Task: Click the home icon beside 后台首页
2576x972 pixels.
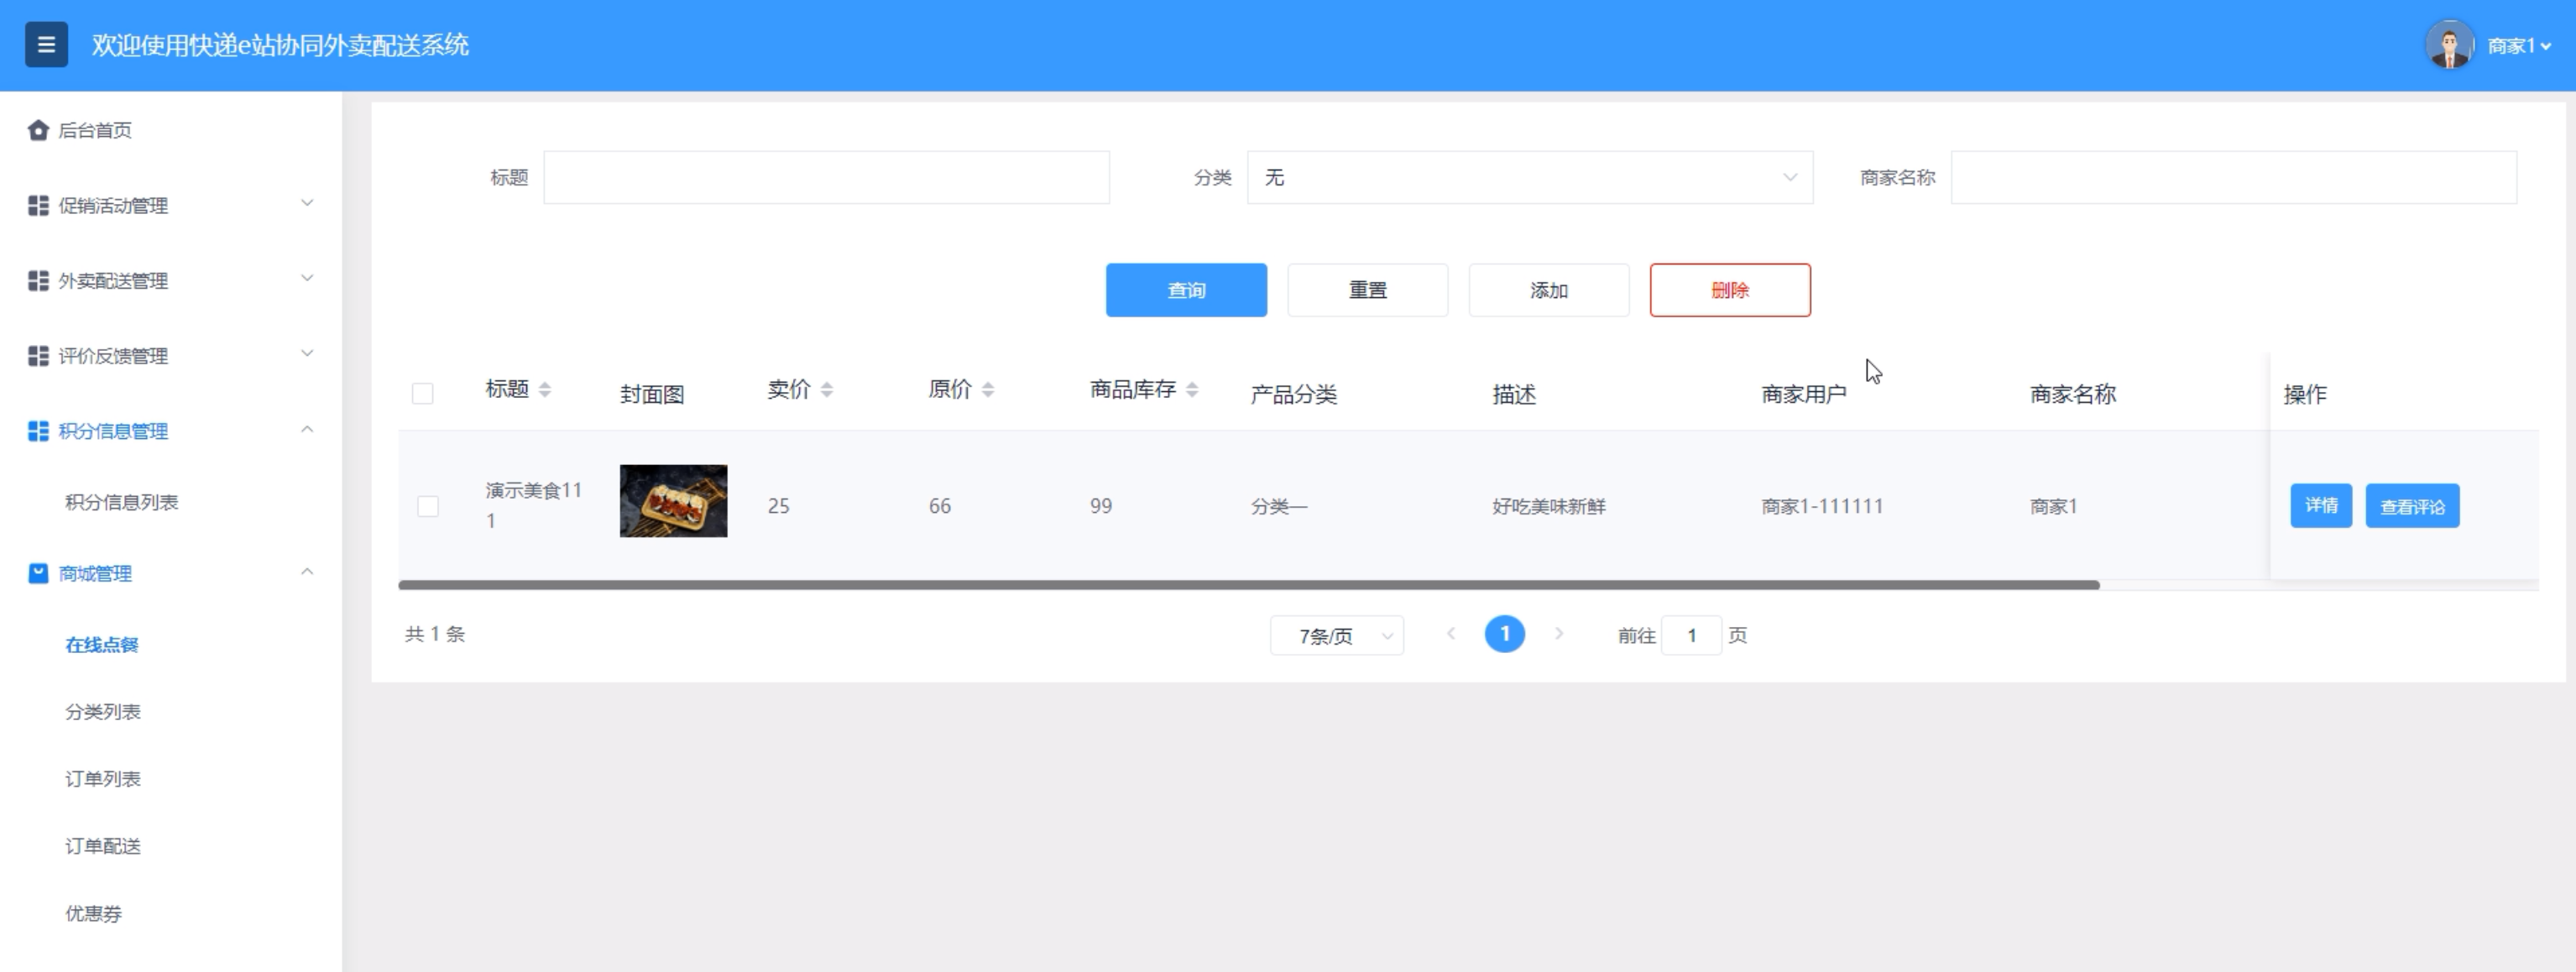Action: click(x=38, y=130)
